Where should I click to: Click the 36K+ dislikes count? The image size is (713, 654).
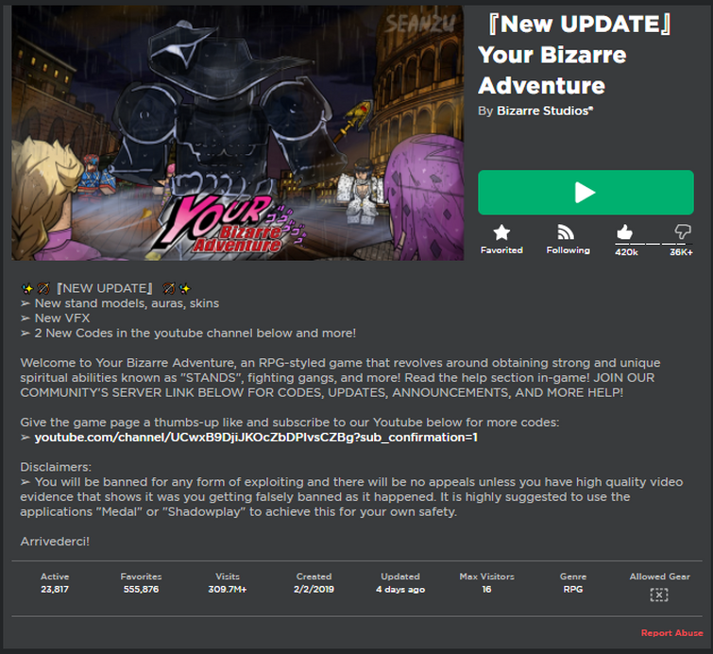[x=681, y=252]
